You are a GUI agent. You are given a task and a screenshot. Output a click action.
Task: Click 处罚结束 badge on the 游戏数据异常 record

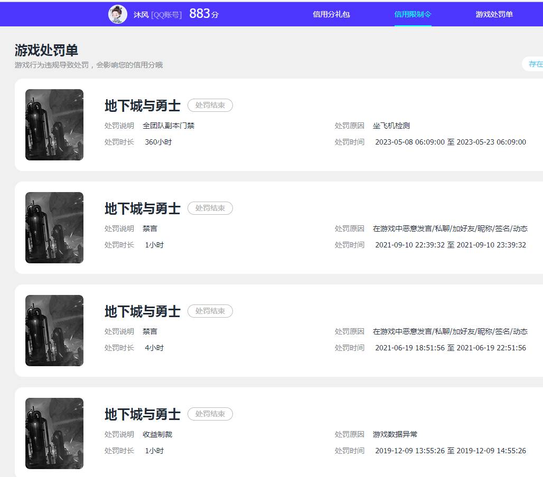210,414
